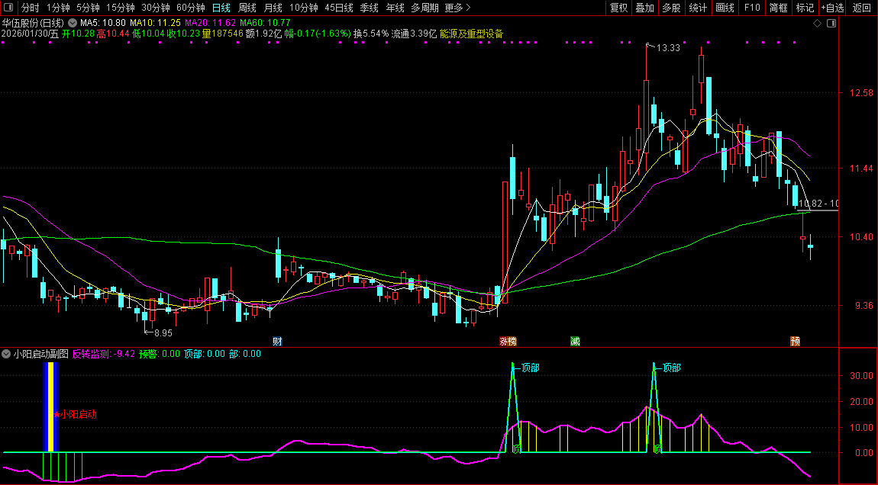Click the panel layout icon at top-left
This screenshot has width=878, height=485.
[8, 8]
